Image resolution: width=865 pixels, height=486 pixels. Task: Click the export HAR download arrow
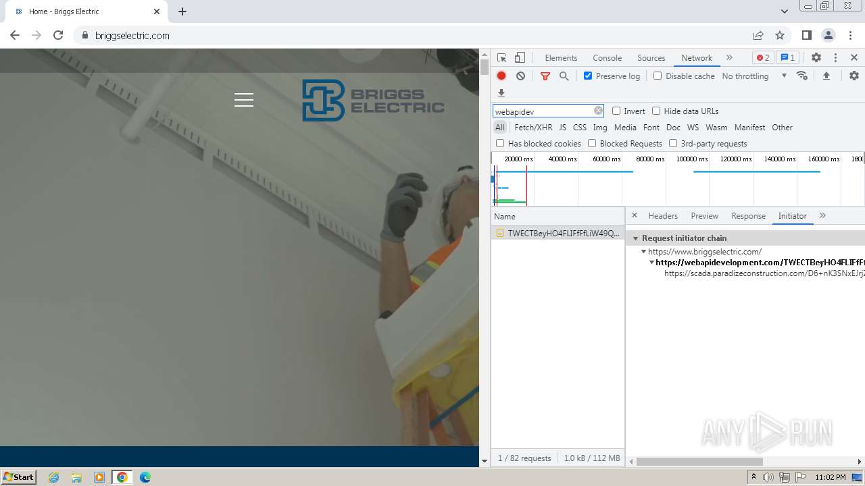(501, 93)
